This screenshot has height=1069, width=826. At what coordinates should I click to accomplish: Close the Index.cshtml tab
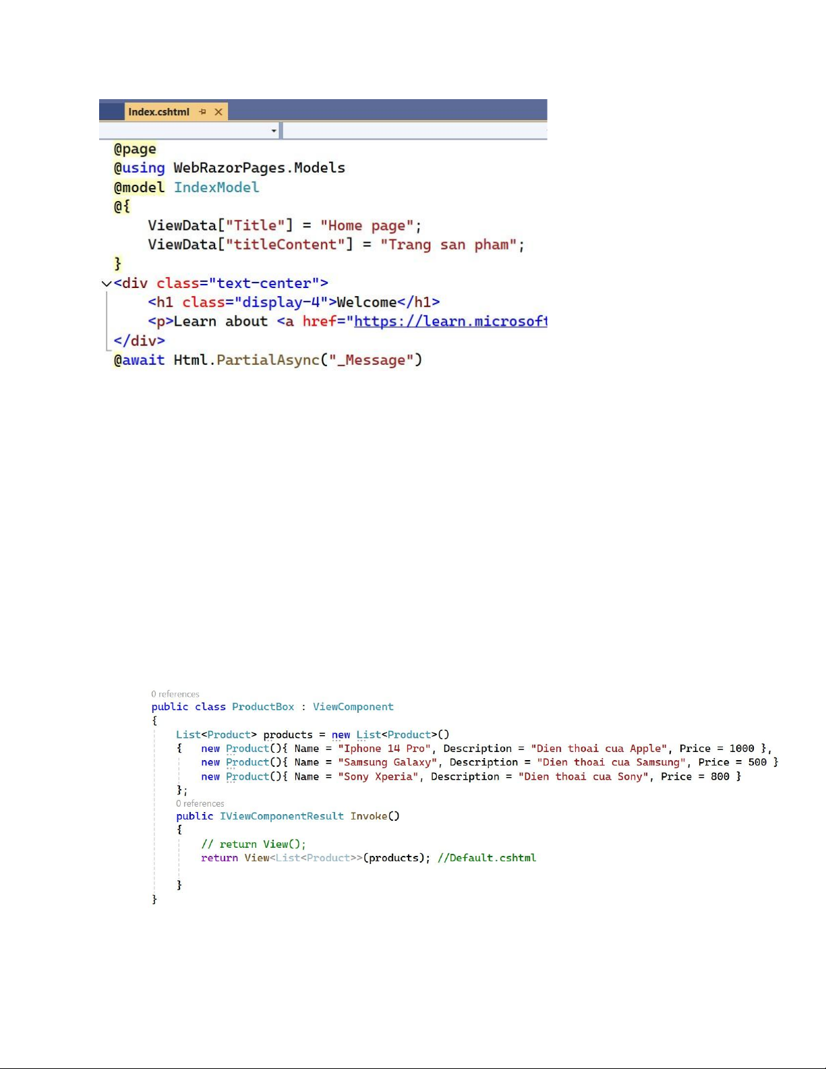pyautogui.click(x=218, y=112)
